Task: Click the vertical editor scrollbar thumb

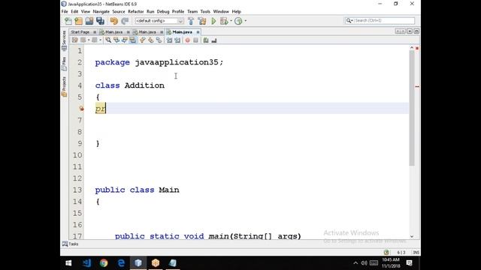Action: (x=412, y=108)
